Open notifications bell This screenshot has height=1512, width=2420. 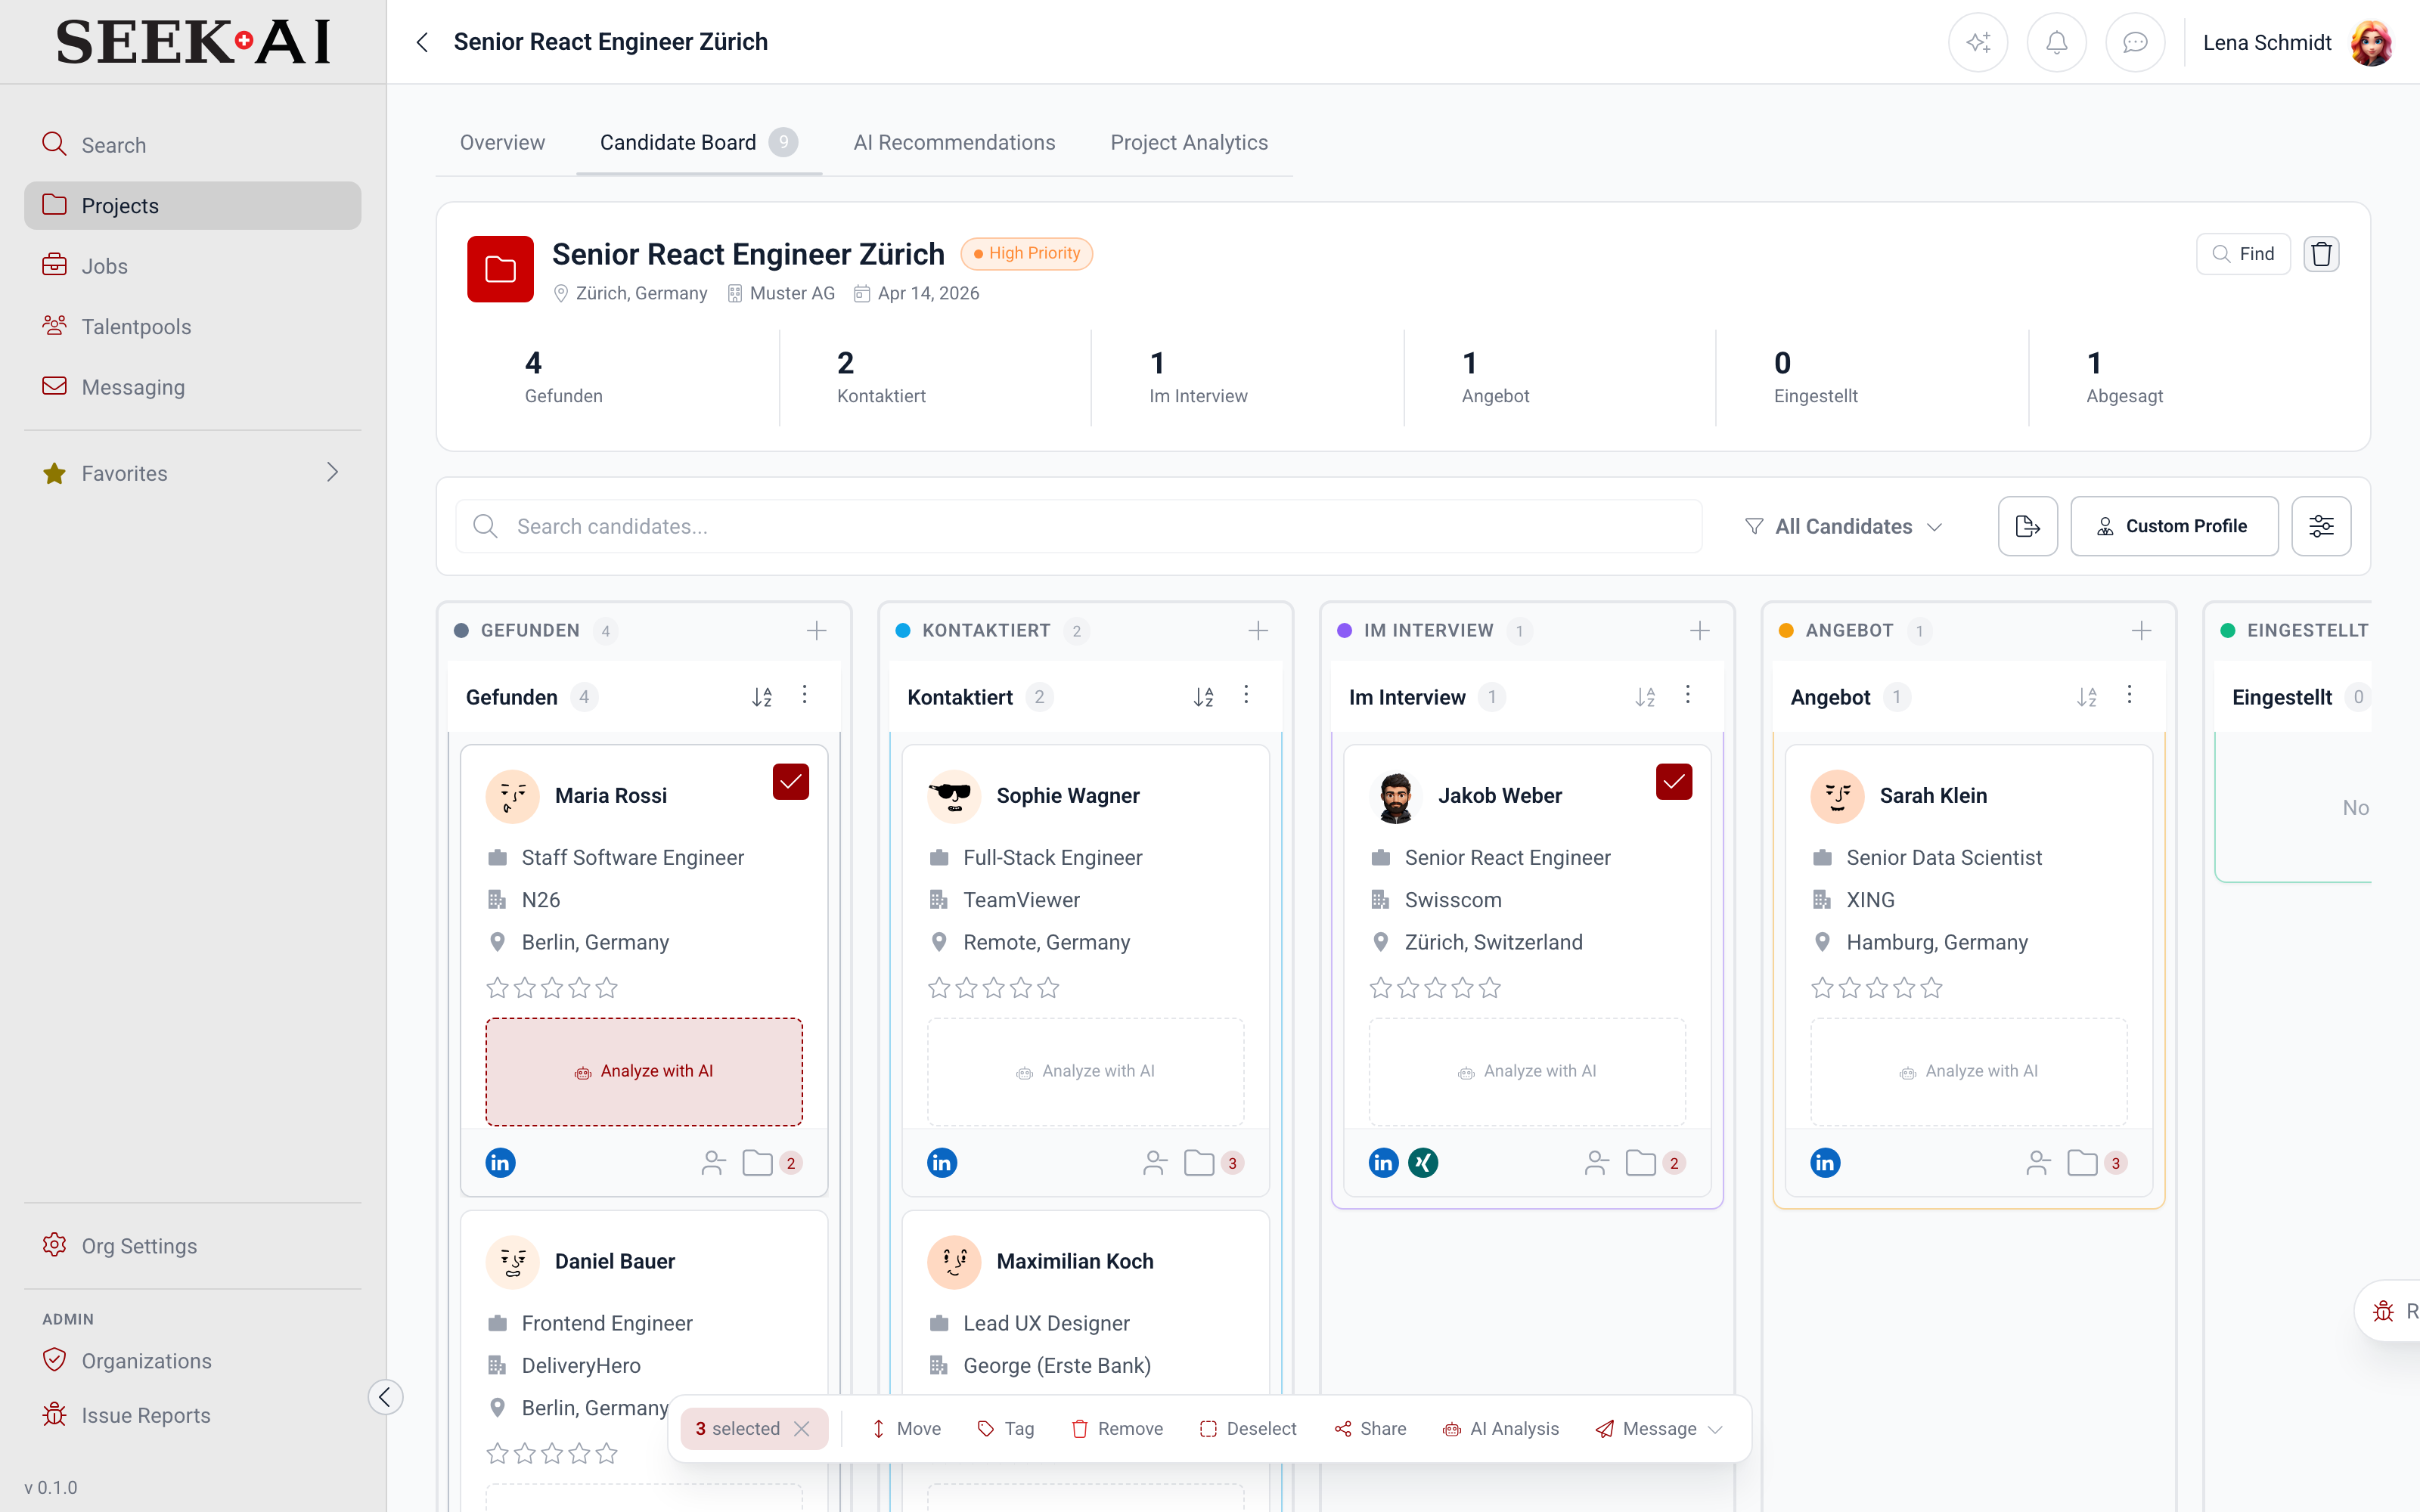point(2056,42)
